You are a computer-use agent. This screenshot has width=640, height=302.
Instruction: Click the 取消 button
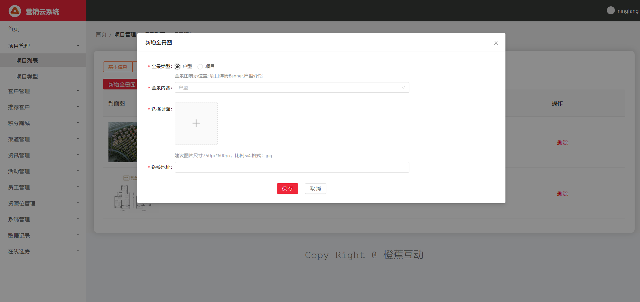(x=316, y=189)
